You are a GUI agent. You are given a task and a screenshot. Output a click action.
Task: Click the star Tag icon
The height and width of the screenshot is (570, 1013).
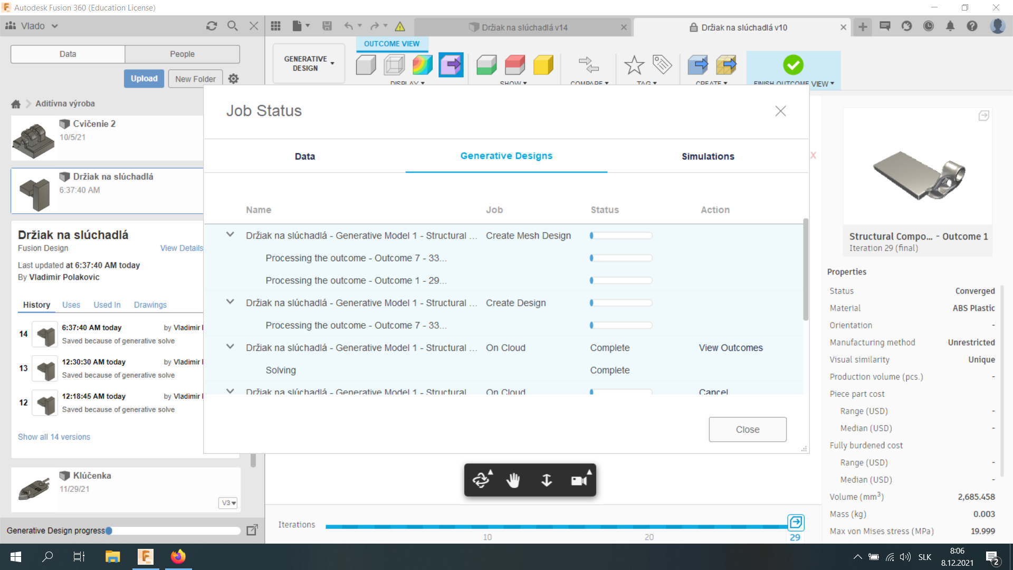pyautogui.click(x=634, y=65)
